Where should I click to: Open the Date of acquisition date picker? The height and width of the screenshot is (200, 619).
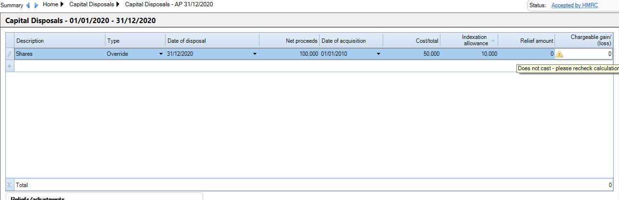coord(378,54)
